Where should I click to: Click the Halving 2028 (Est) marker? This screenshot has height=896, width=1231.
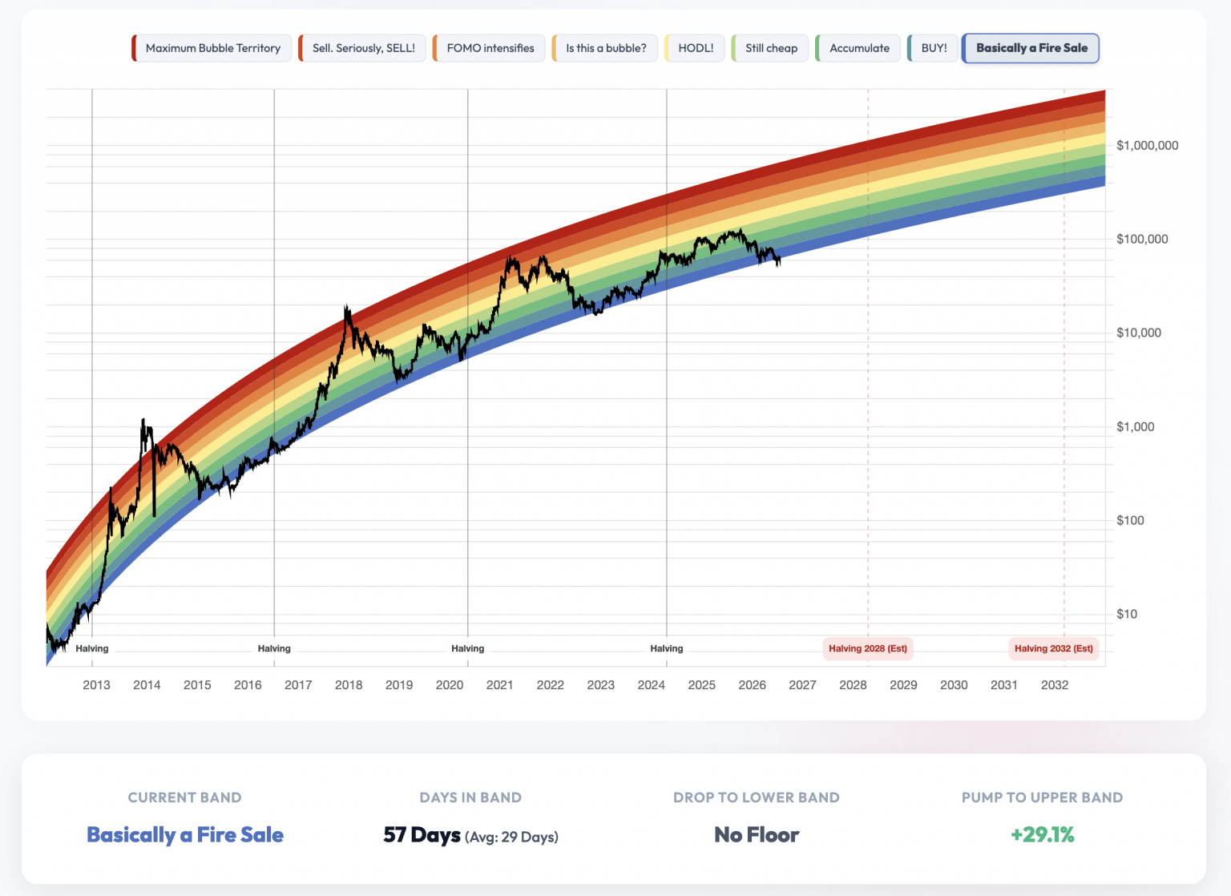coord(868,648)
